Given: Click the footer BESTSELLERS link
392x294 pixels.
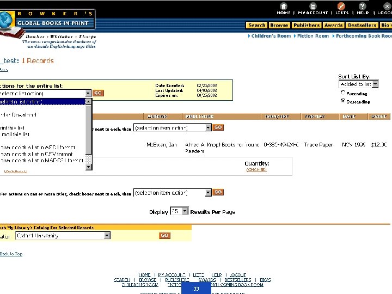Looking at the screenshot, I should (x=238, y=280).
